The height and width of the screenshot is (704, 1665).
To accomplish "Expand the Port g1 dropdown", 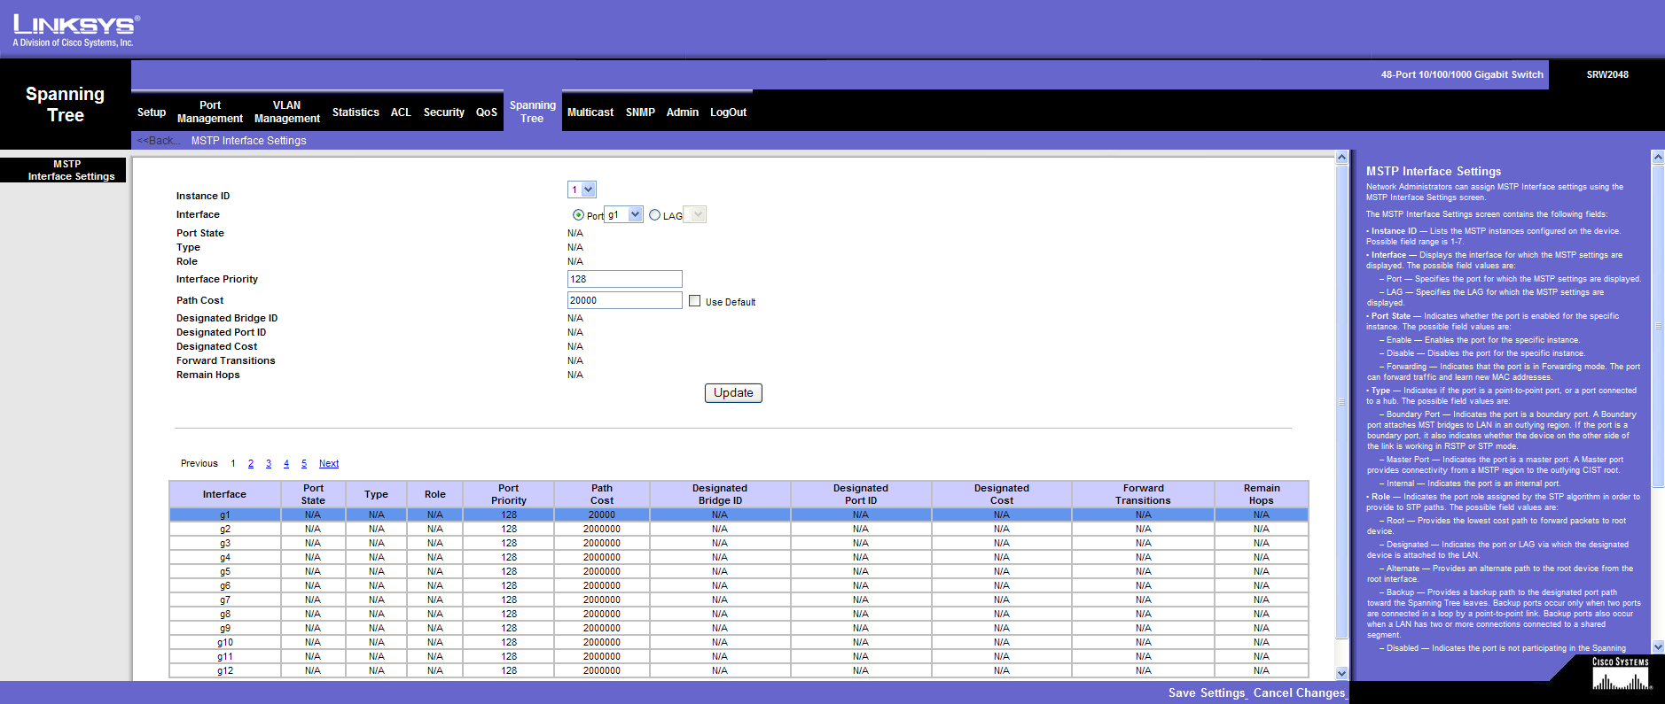I will tap(635, 214).
